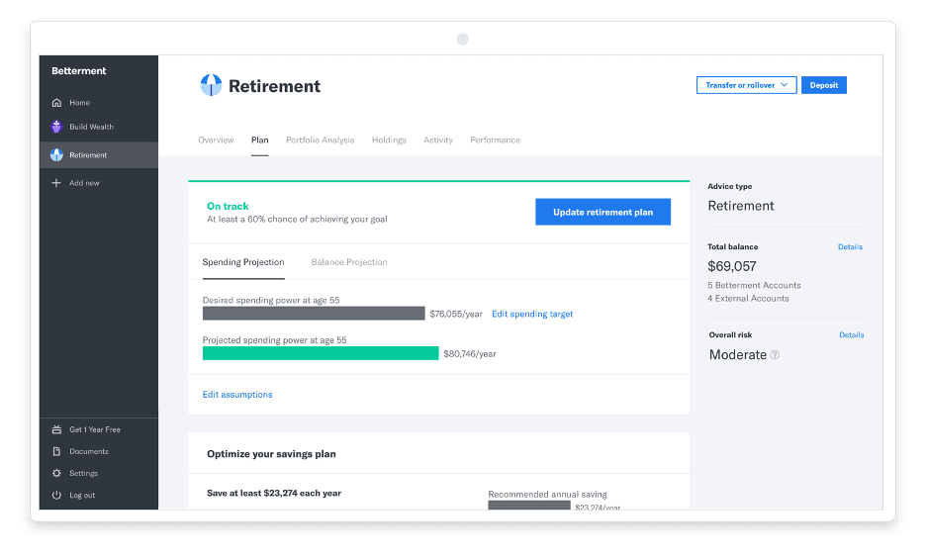Expand the Transfer or rollover dropdown

(x=746, y=86)
